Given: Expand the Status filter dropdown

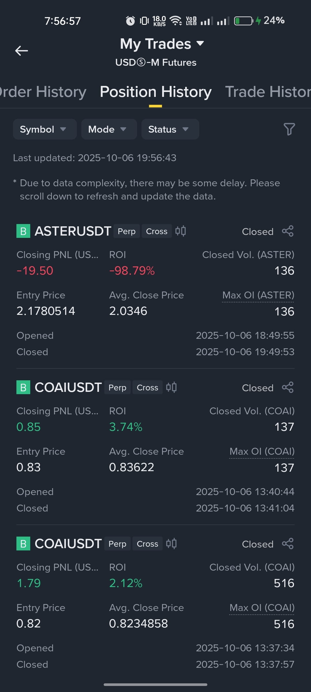Looking at the screenshot, I should 170,129.
